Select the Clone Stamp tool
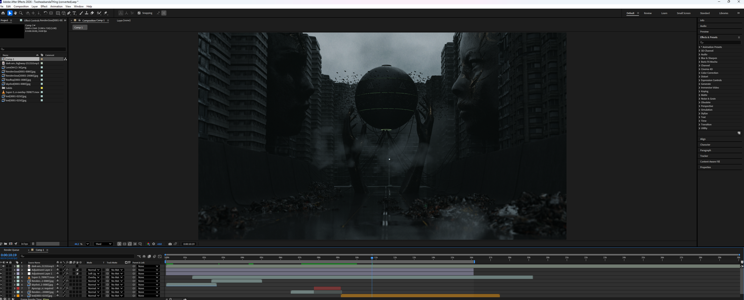Screen dimensions: 744x300 pyautogui.click(x=87, y=13)
